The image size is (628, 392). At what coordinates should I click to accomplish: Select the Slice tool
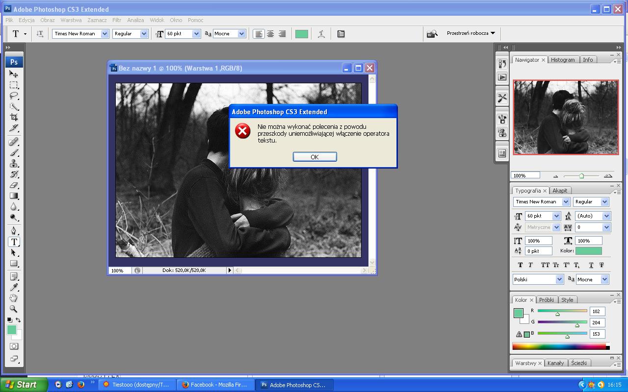point(14,128)
